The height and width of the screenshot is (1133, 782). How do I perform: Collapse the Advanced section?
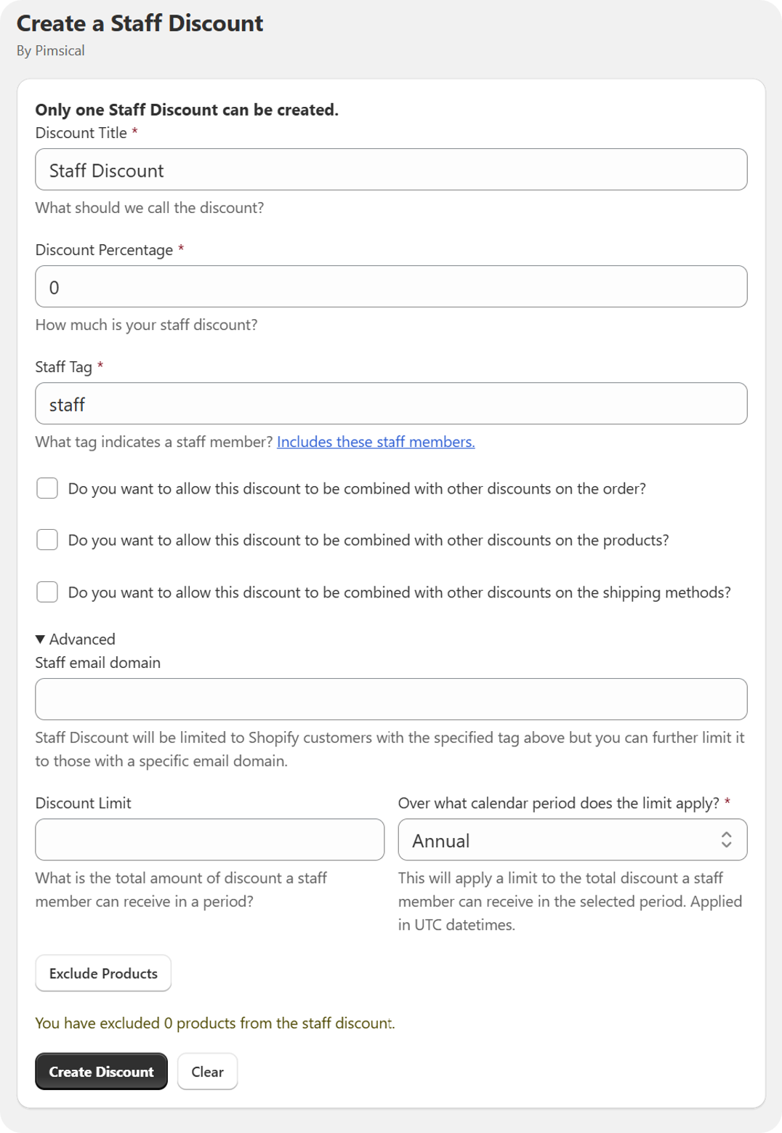[x=76, y=639]
